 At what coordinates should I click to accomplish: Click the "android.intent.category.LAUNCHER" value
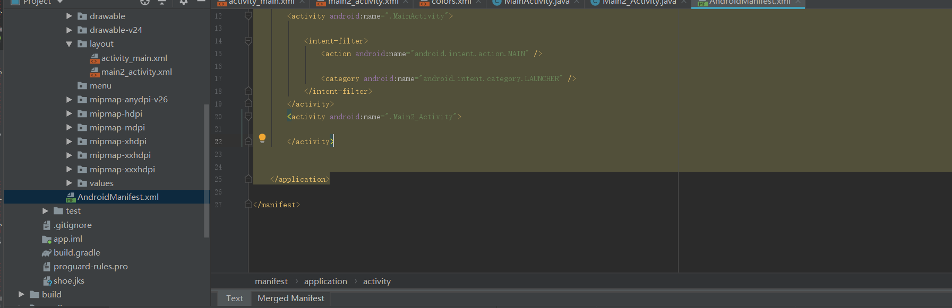(x=491, y=78)
